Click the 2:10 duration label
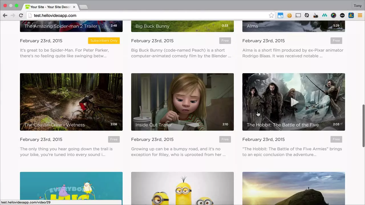The width and height of the screenshot is (365, 205). (x=225, y=124)
